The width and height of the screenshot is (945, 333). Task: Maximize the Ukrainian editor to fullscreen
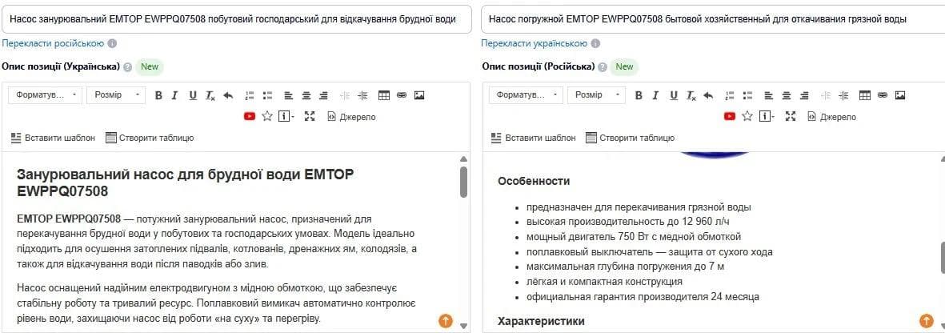coord(310,116)
